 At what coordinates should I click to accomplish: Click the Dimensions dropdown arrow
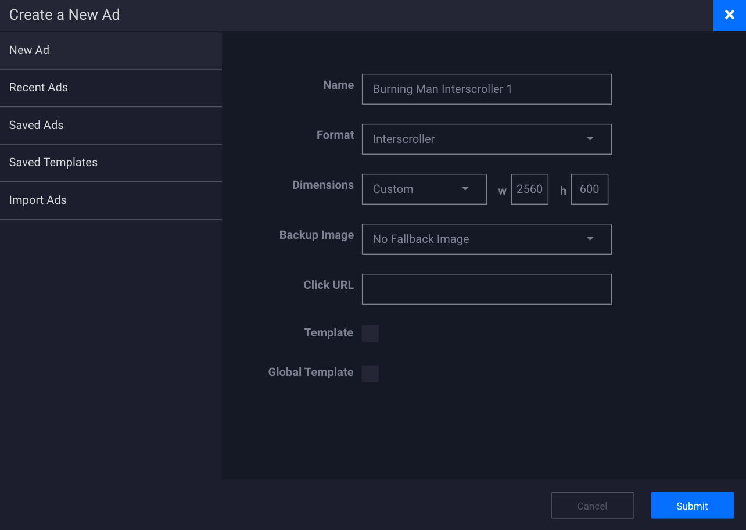(x=465, y=189)
